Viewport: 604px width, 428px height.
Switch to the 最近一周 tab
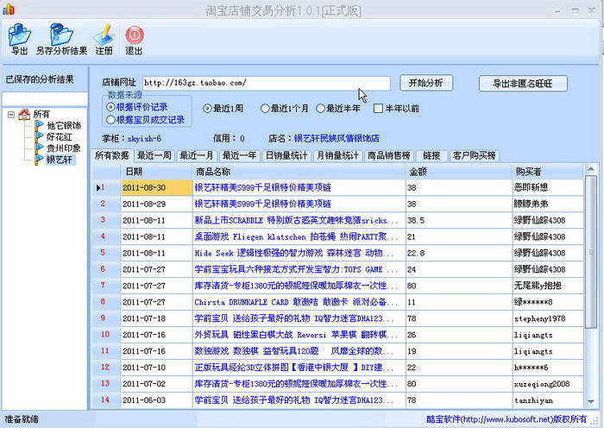tap(154, 155)
